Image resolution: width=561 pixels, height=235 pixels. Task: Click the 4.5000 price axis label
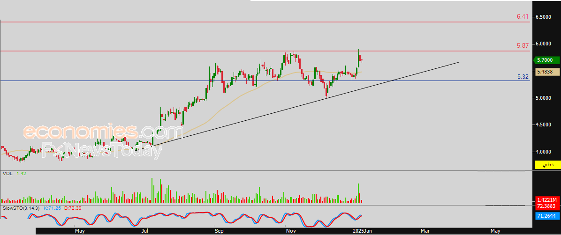point(544,125)
